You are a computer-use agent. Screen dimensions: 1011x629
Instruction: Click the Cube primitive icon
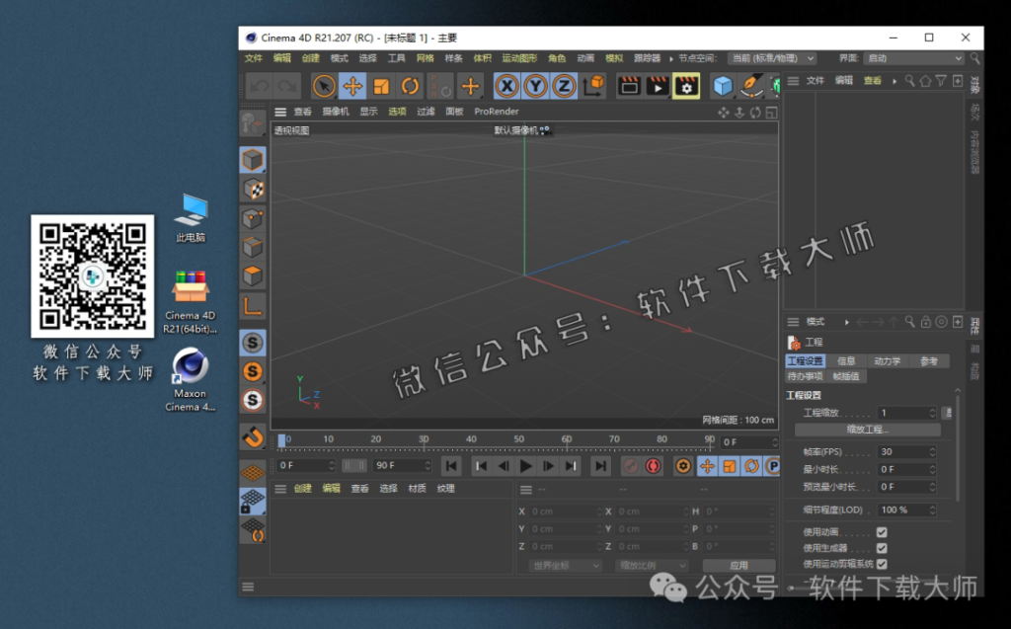[x=722, y=86]
